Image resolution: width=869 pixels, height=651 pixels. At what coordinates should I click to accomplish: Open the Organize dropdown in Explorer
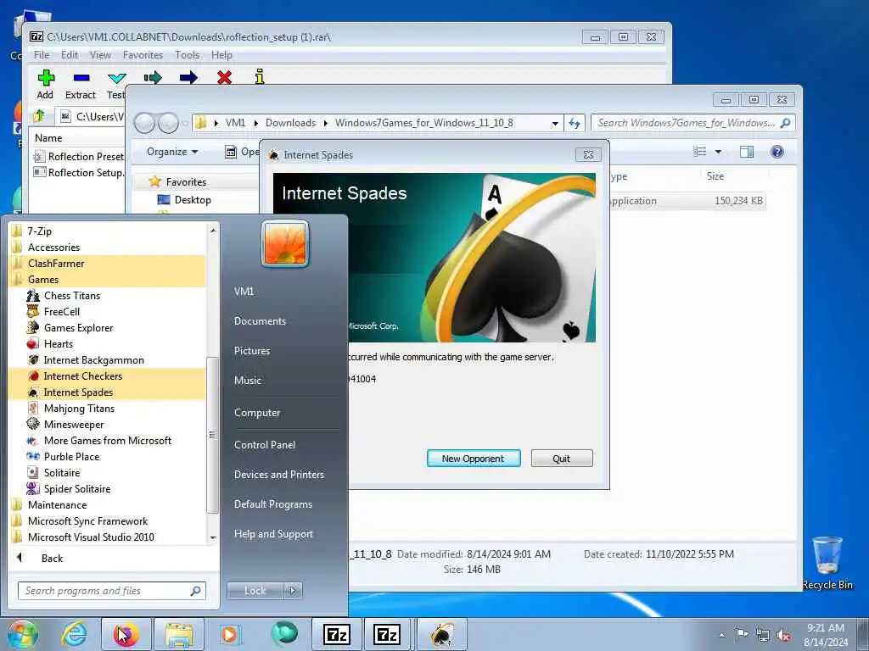click(171, 152)
